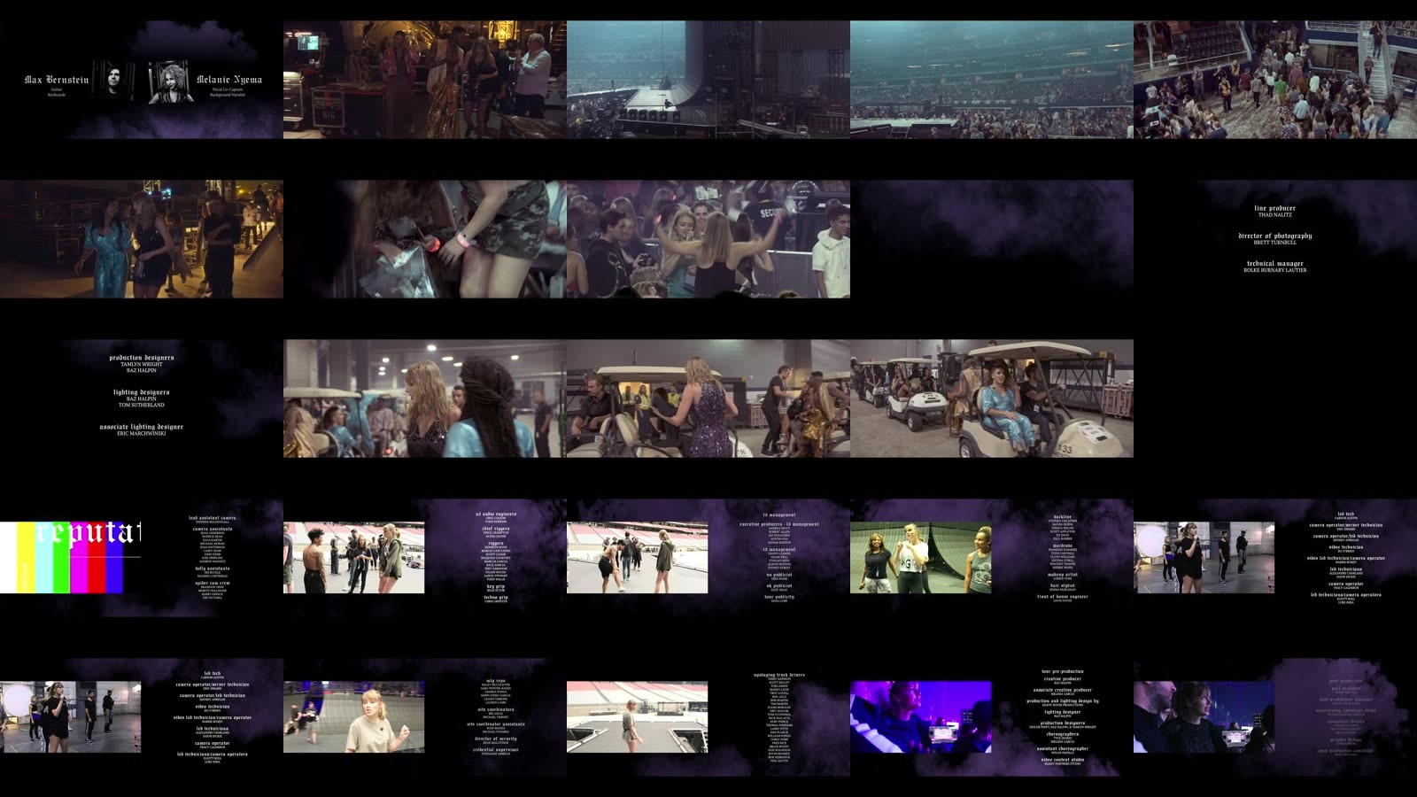Screen dimensions: 1417x797
Task: Click the 'director of security' credit heading
Action: [x=496, y=739]
